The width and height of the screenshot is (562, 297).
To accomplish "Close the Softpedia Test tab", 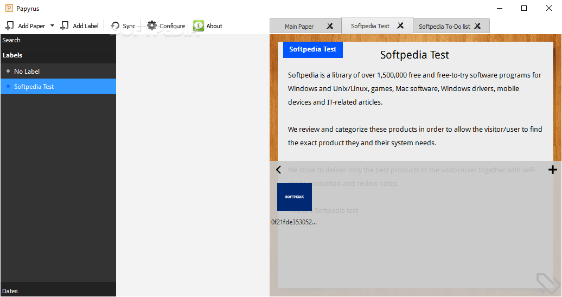I will coord(400,25).
